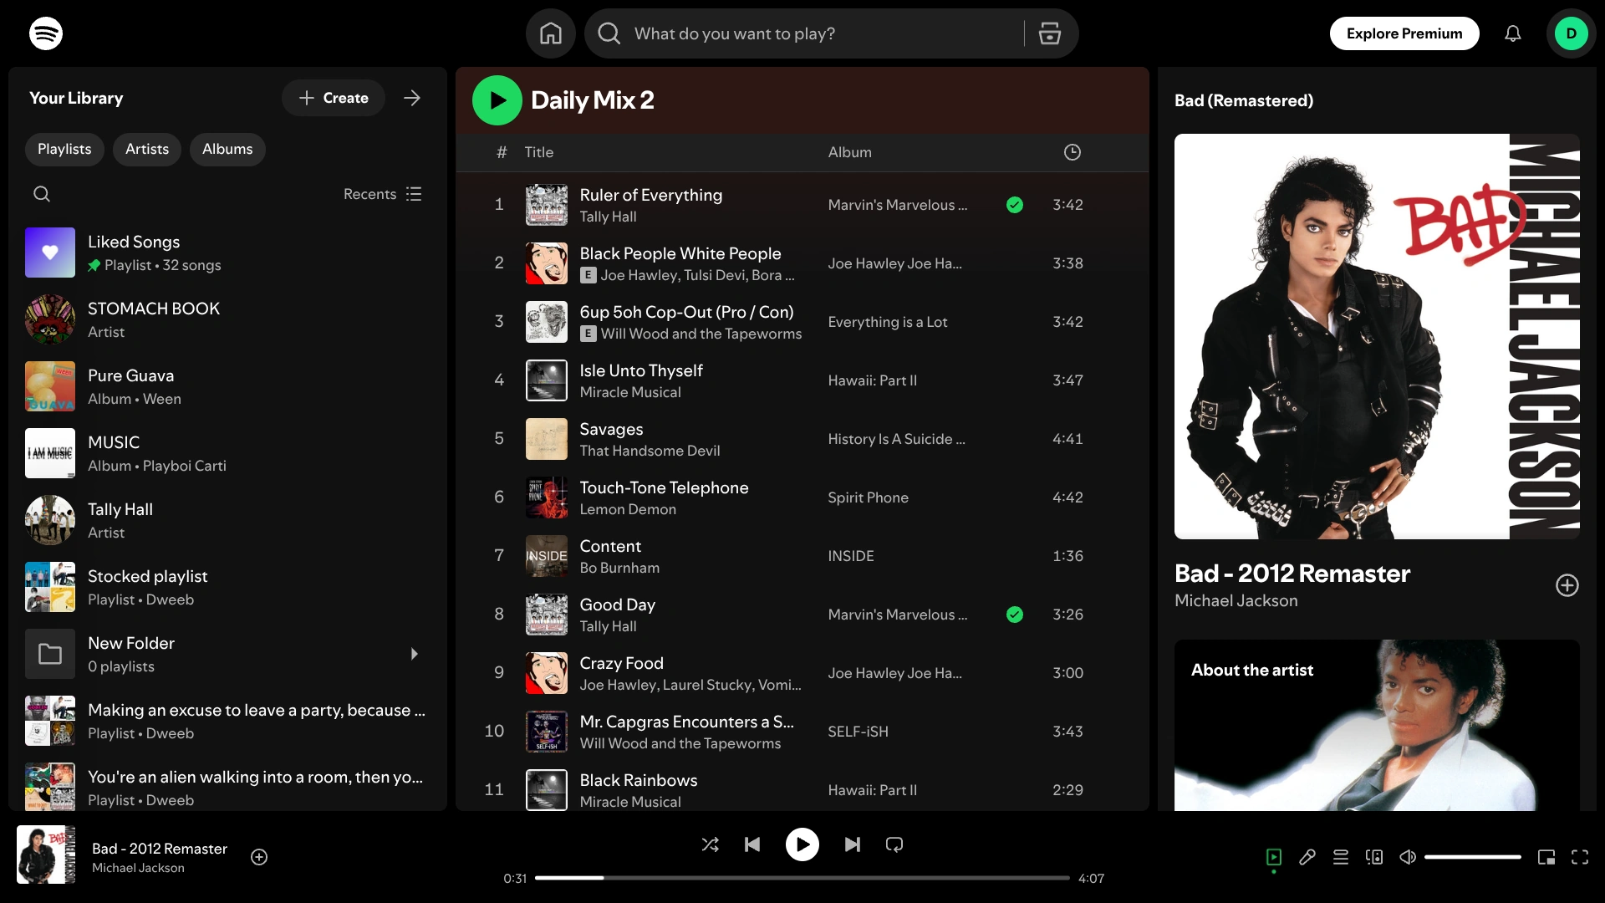This screenshot has height=903, width=1605.
Task: Enter full screen mode icon
Action: (1580, 857)
